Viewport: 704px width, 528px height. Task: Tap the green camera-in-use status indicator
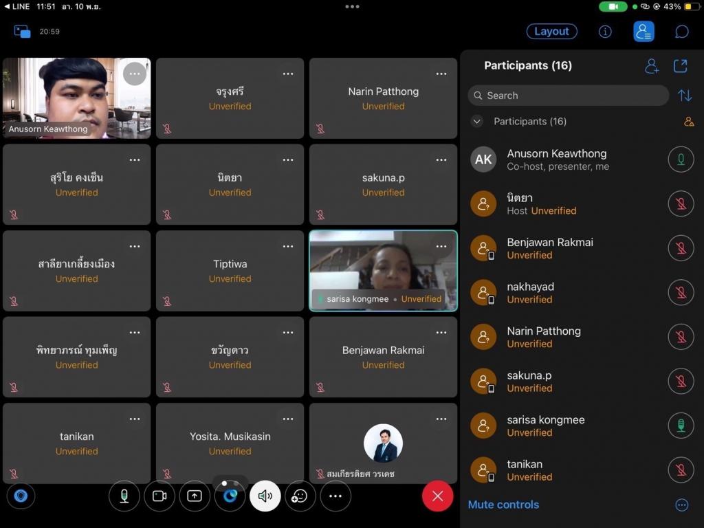613,7
